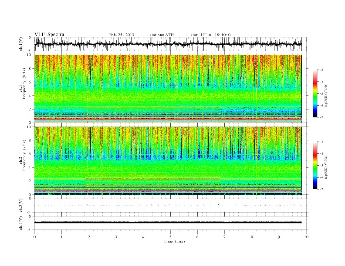Click time axis tick label "2"
This screenshot has height=266, width=345.
click(89, 237)
